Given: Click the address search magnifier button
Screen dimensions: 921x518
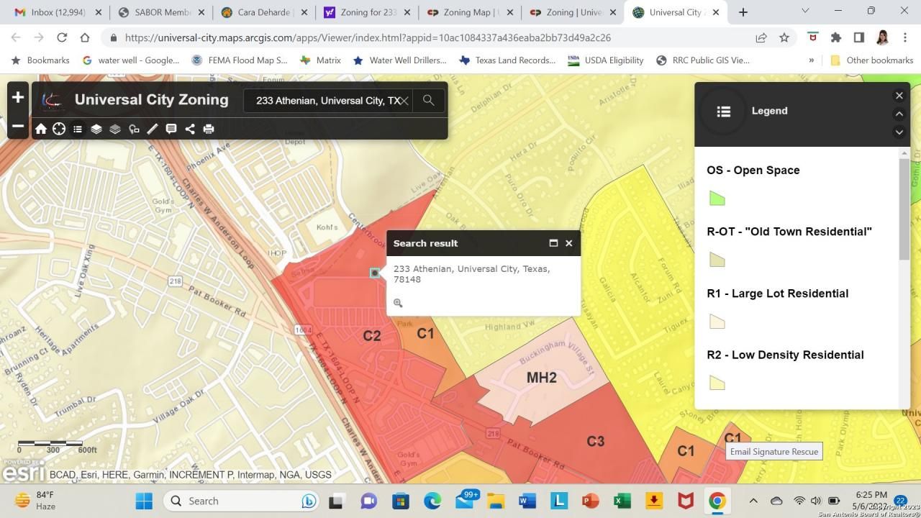Looking at the screenshot, I should tap(429, 100).
